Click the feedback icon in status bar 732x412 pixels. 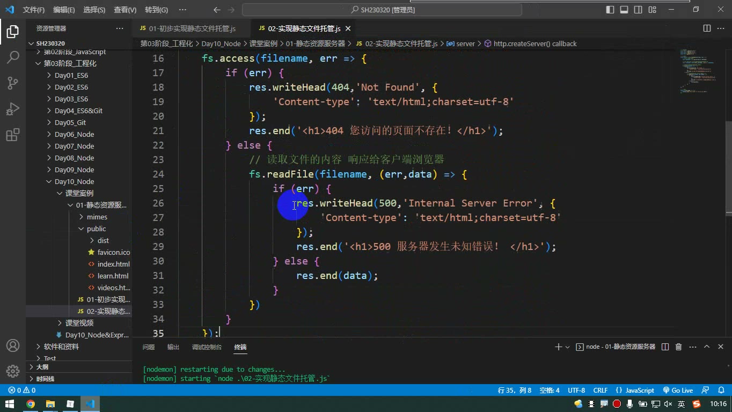[x=706, y=391]
